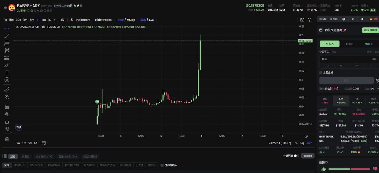Open the website globe link in the right panel
The height and width of the screenshot is (173, 379).
click(344, 19)
